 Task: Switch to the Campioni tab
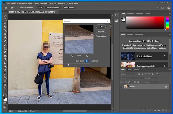point(130,13)
